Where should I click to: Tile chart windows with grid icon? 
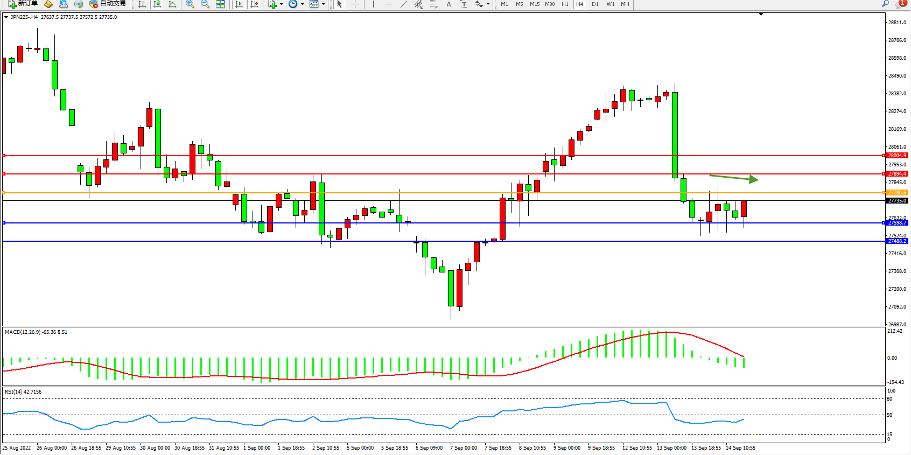click(x=220, y=4)
